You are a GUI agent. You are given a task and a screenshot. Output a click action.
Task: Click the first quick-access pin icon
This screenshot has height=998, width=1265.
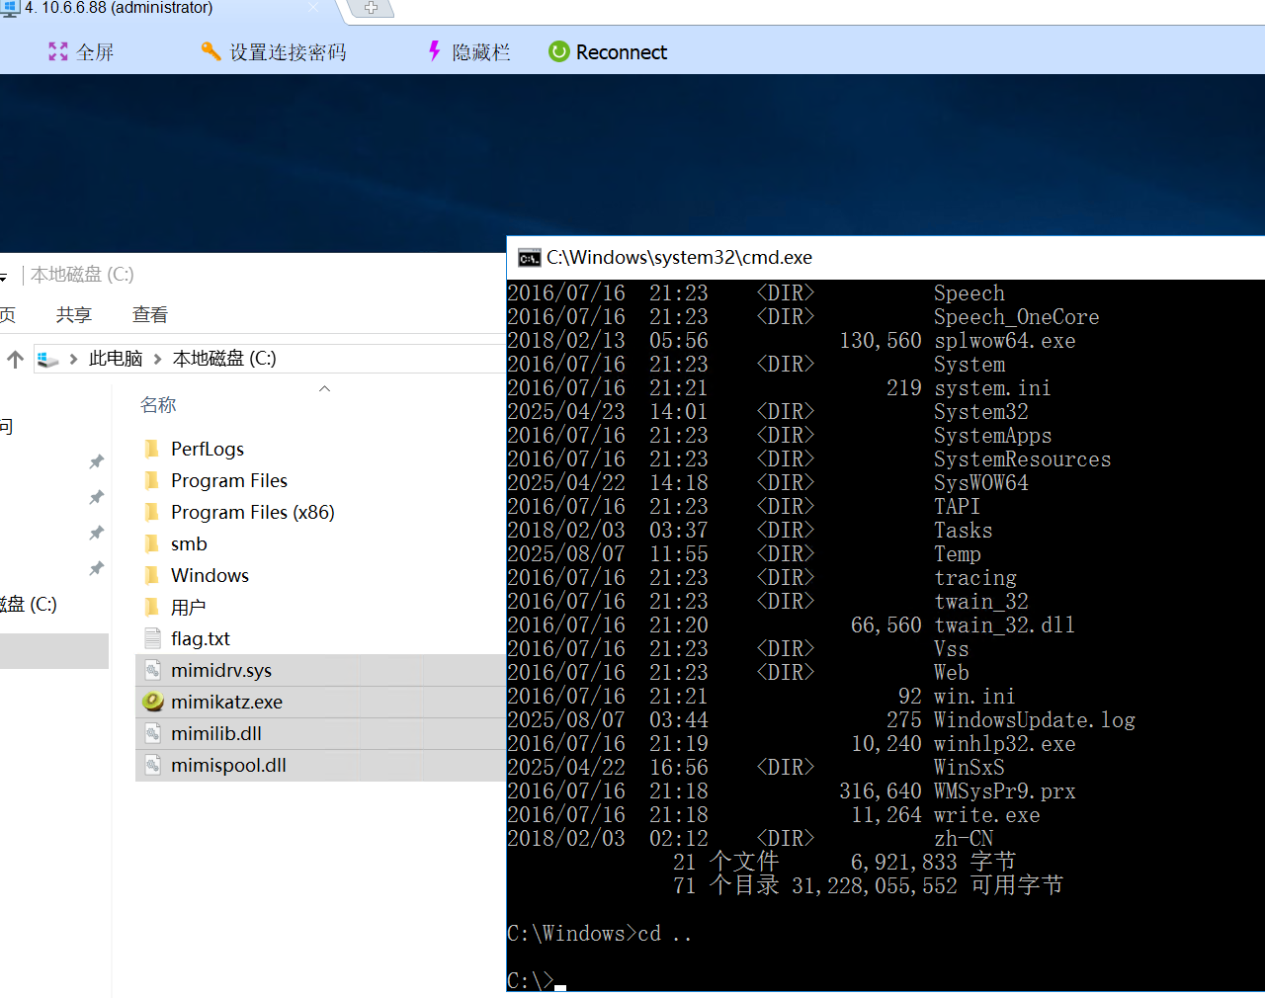click(96, 461)
